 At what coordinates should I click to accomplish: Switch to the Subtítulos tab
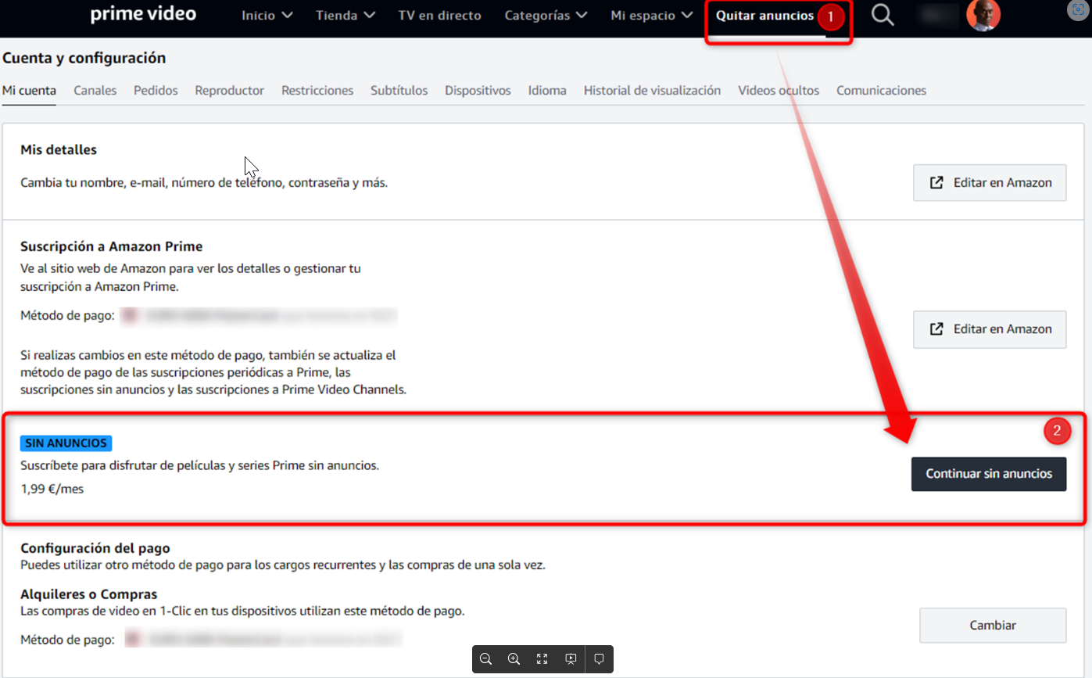[399, 91]
